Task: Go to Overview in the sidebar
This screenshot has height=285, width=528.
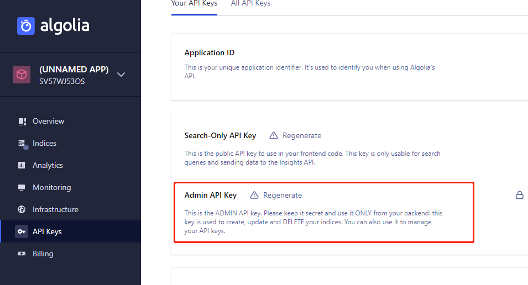Action: (x=48, y=121)
